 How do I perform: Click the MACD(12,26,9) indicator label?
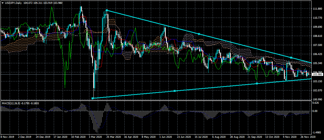pyautogui.click(x=11, y=103)
